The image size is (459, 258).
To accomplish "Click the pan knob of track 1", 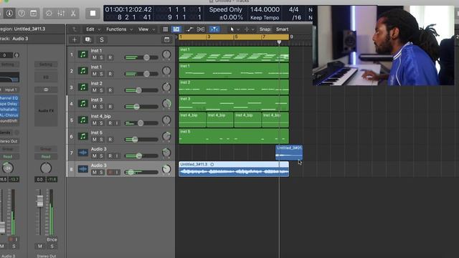I will click(166, 54).
